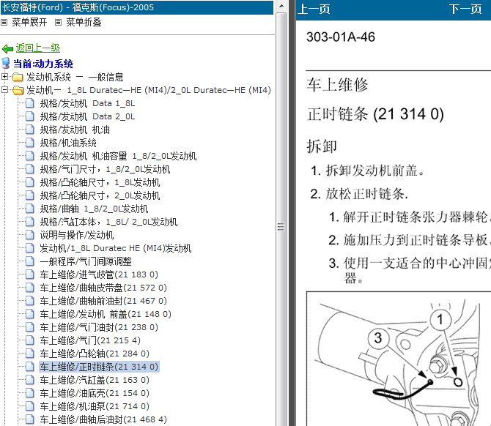Click open folder icon of 发动机一 1_8L Duratec
This screenshot has width=491, height=426.
(x=18, y=90)
